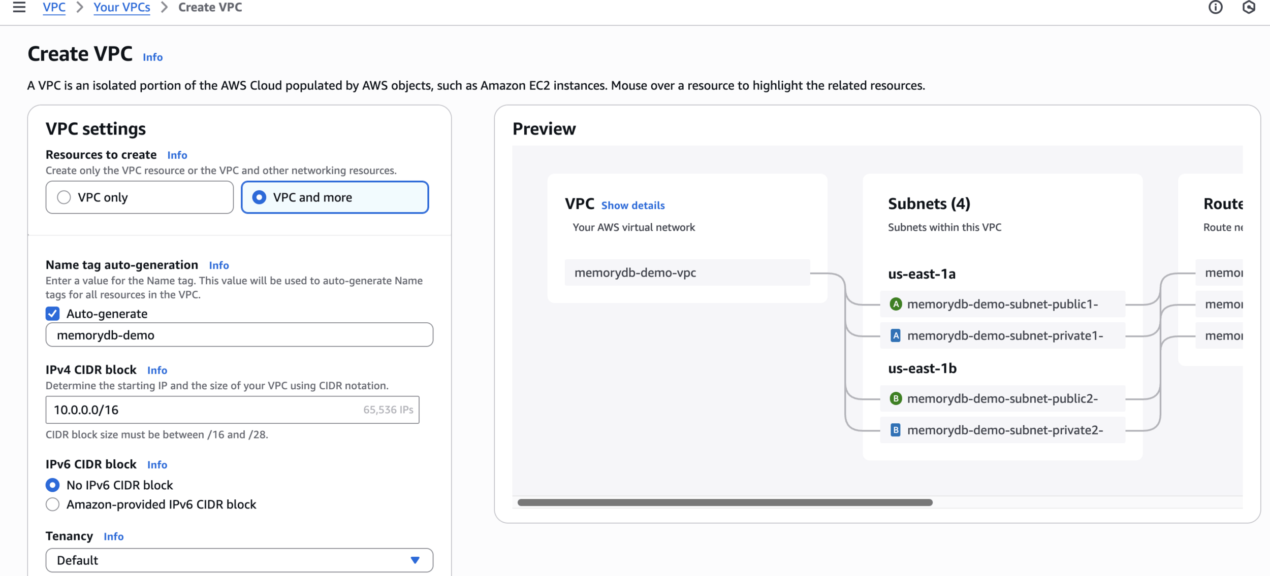Go to Your VPCs breadcrumb
The height and width of the screenshot is (576, 1270).
pos(122,8)
